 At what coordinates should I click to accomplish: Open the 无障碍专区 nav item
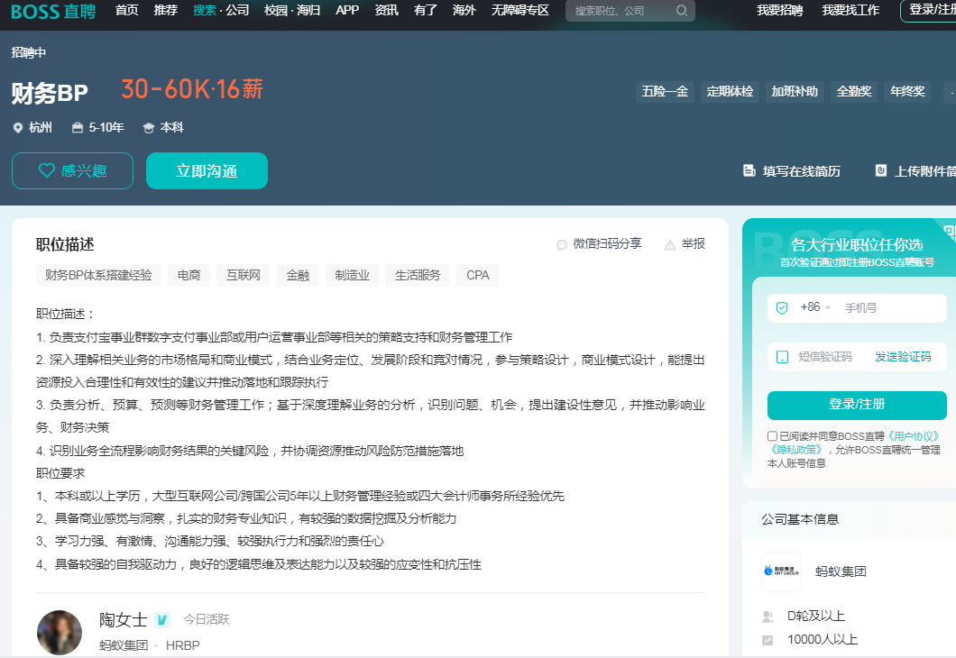click(520, 10)
